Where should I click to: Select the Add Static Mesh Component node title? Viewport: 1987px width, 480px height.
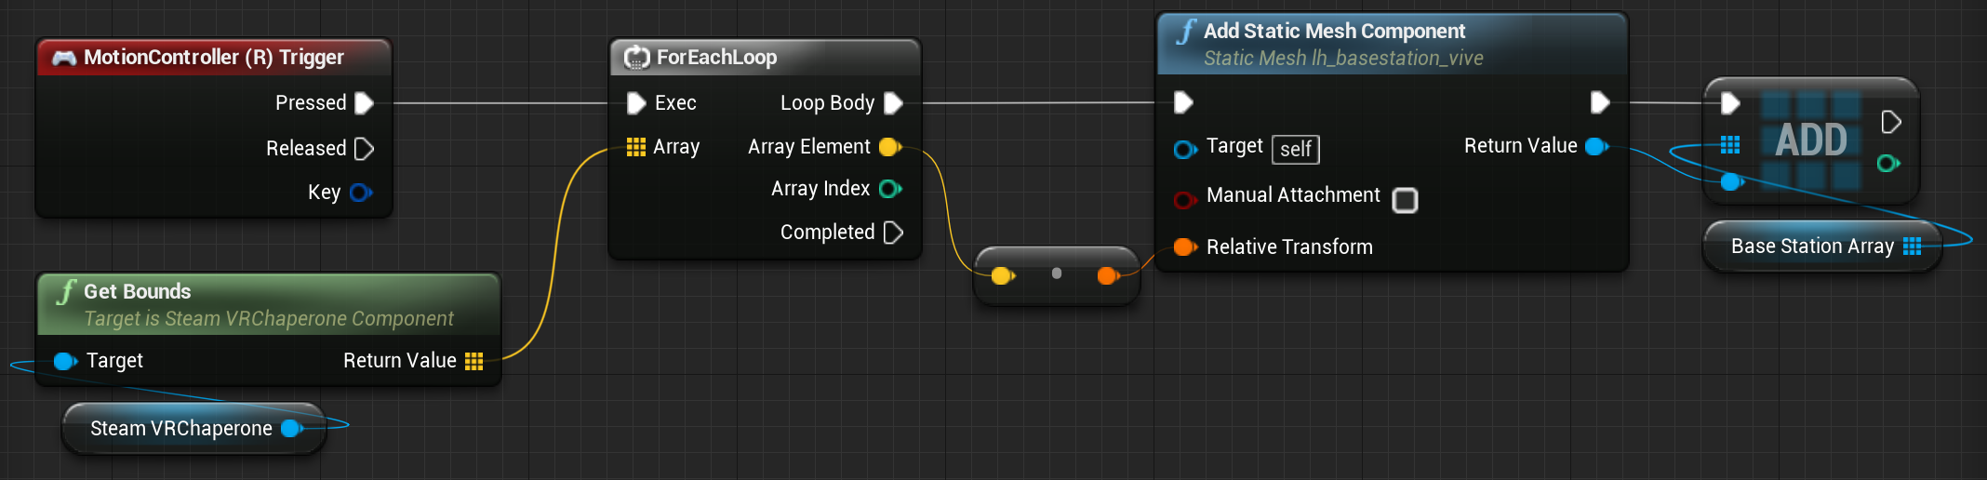pos(1334,31)
